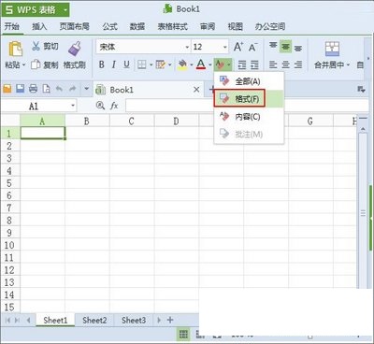Set top vertical alignment

(273, 46)
